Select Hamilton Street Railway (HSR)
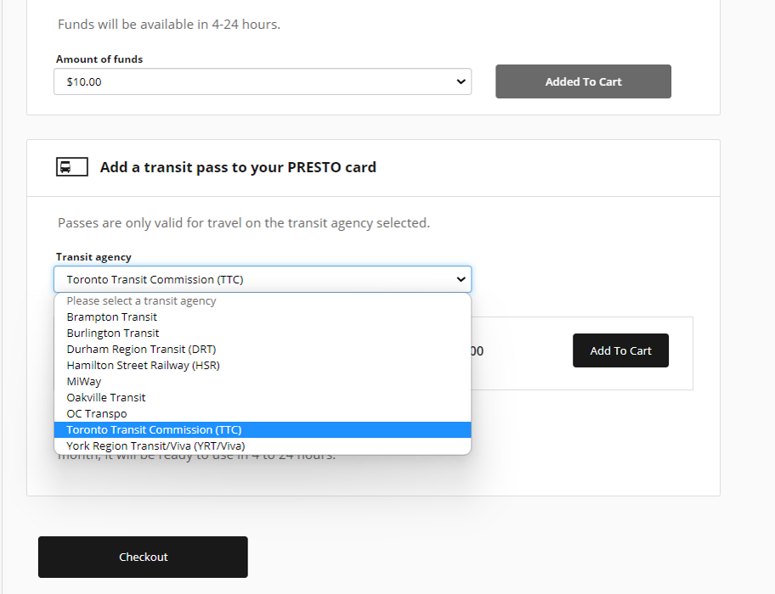Screen dimensions: 775x594 (263, 366)
